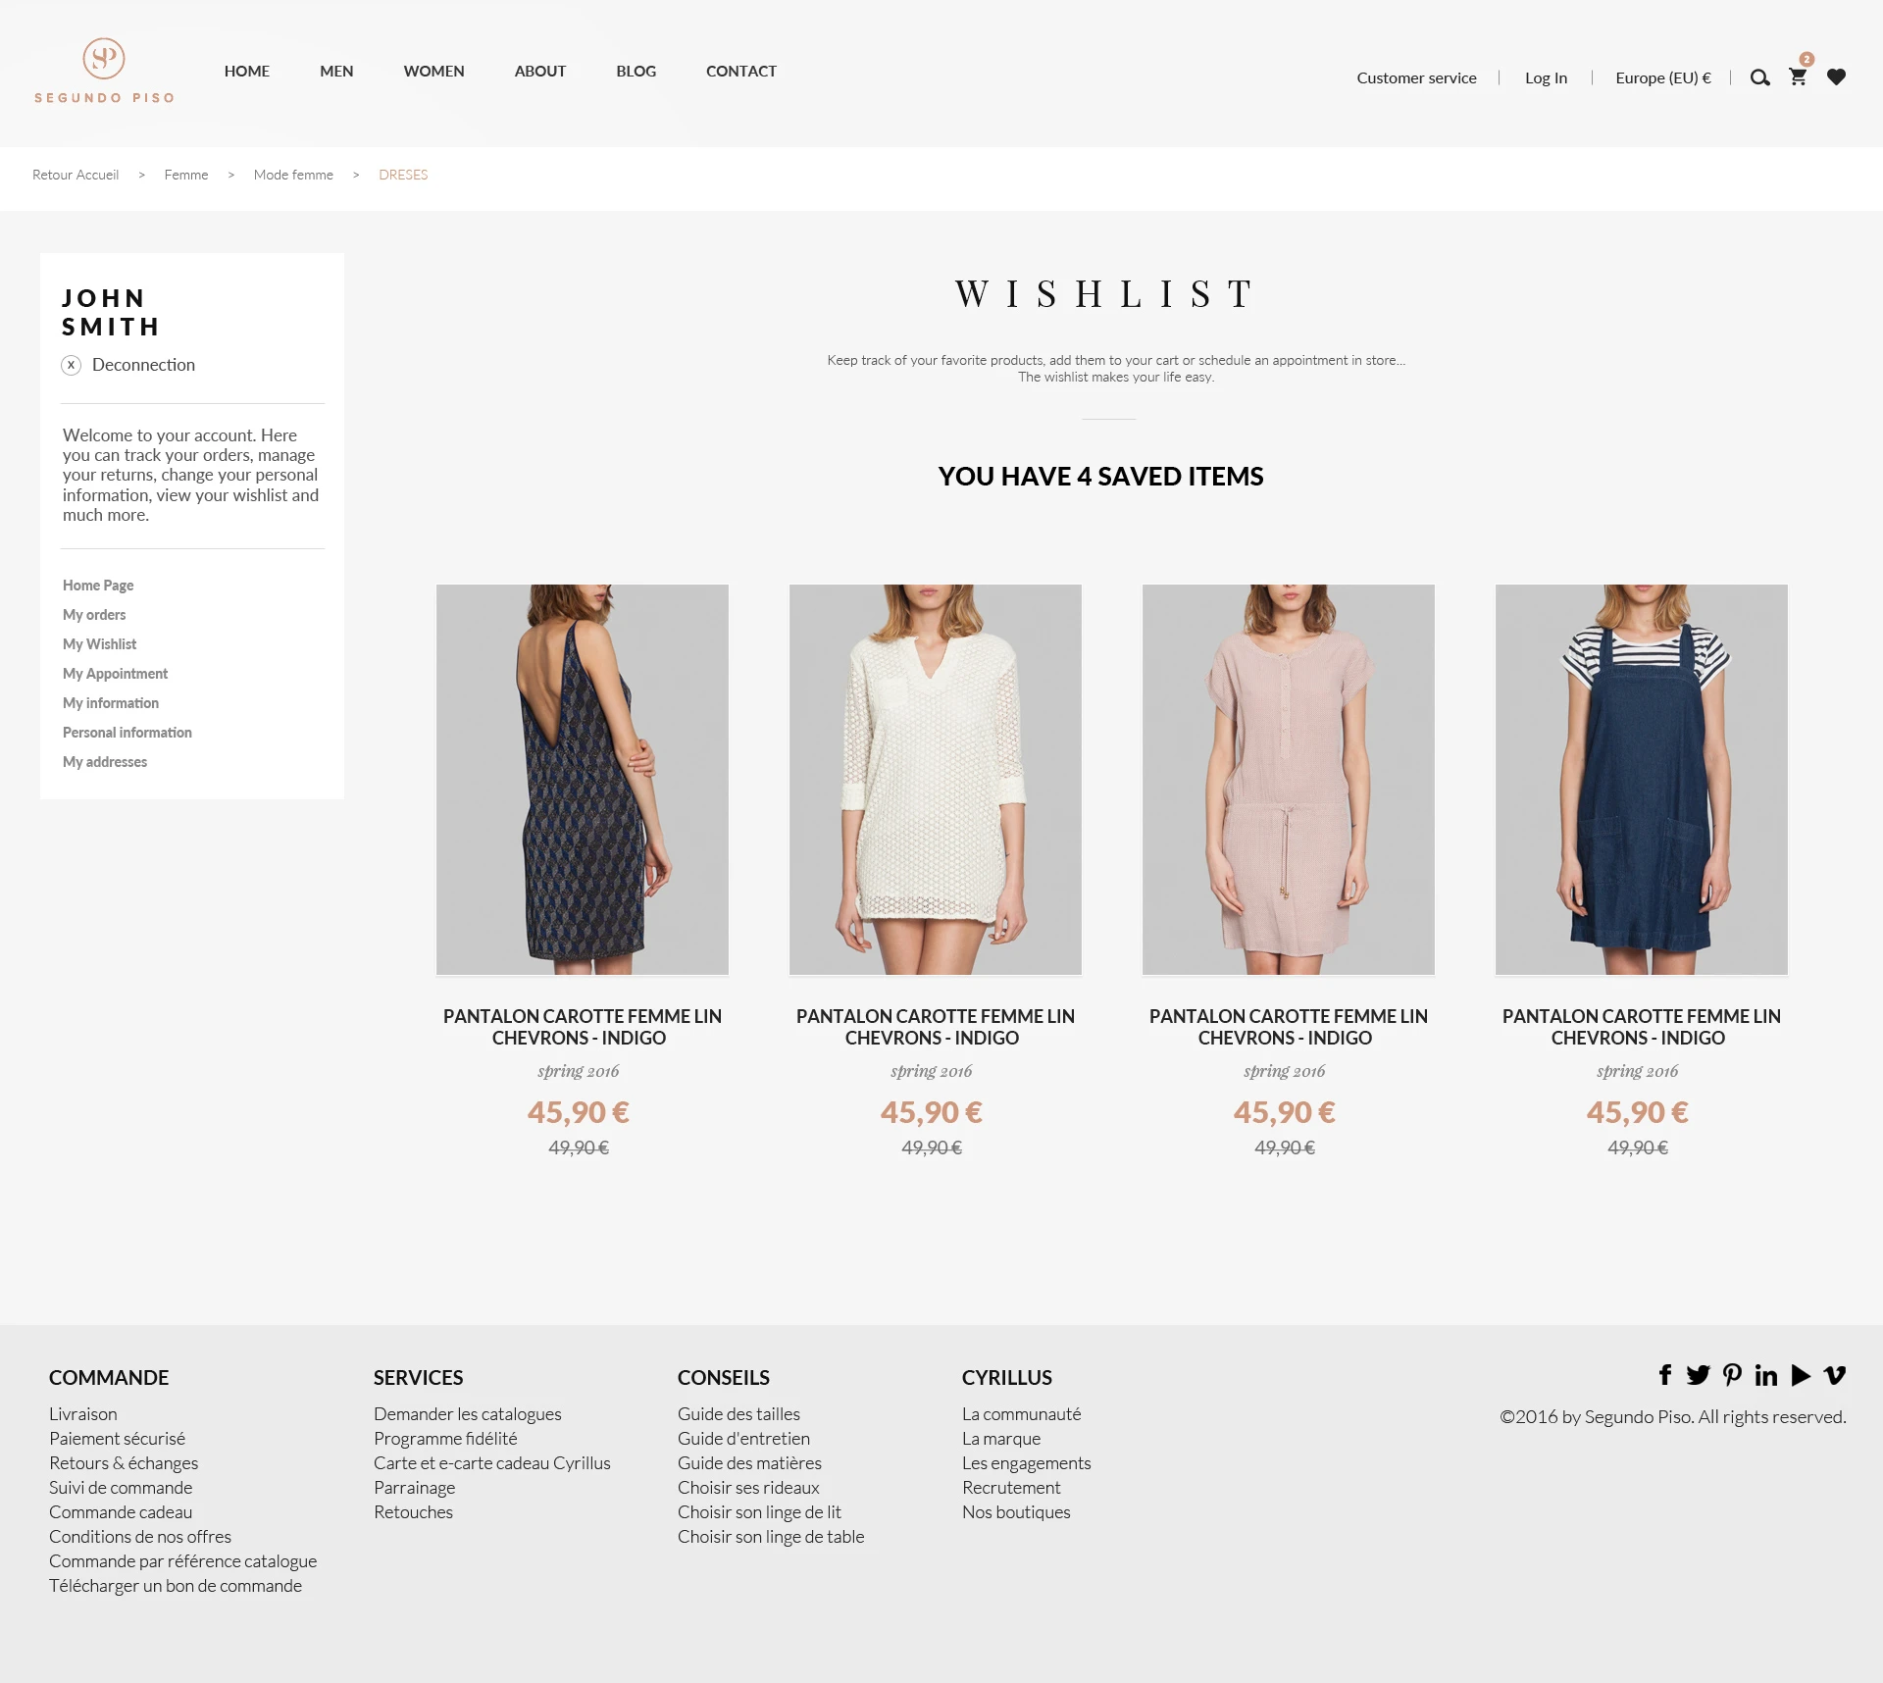The image size is (1883, 1683).
Task: Open the LinkedIn social icon
Action: tap(1766, 1375)
